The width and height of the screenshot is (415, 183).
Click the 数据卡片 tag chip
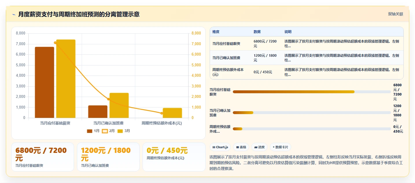281,147
